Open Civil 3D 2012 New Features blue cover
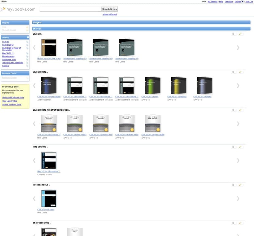Viewport: 254px width, 236px height. 49,86
